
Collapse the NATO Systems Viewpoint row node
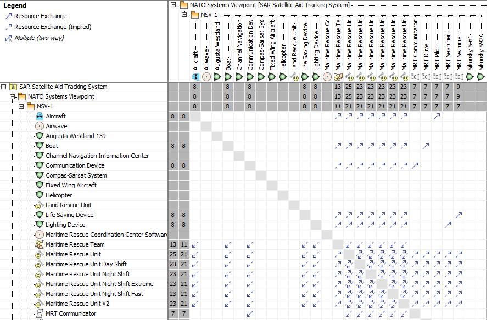pos(12,97)
